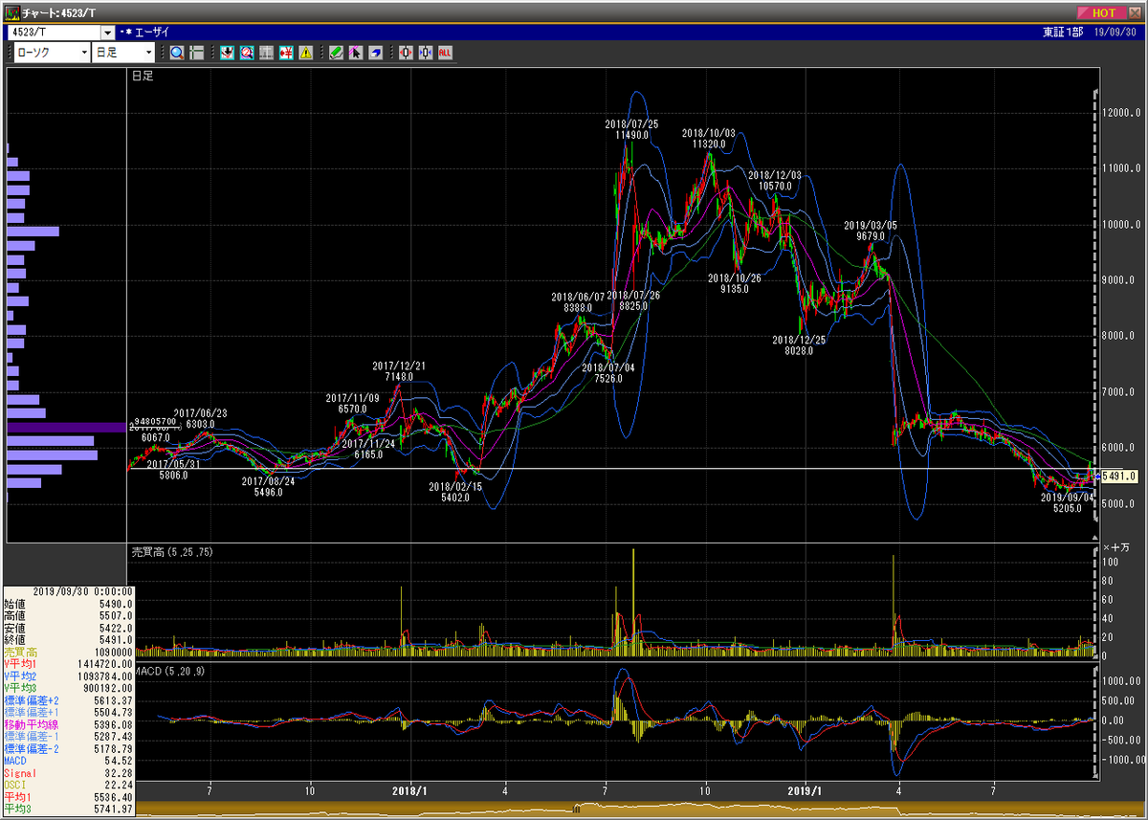
Task: Click the 2018/10/26 date label
Action: [735, 277]
